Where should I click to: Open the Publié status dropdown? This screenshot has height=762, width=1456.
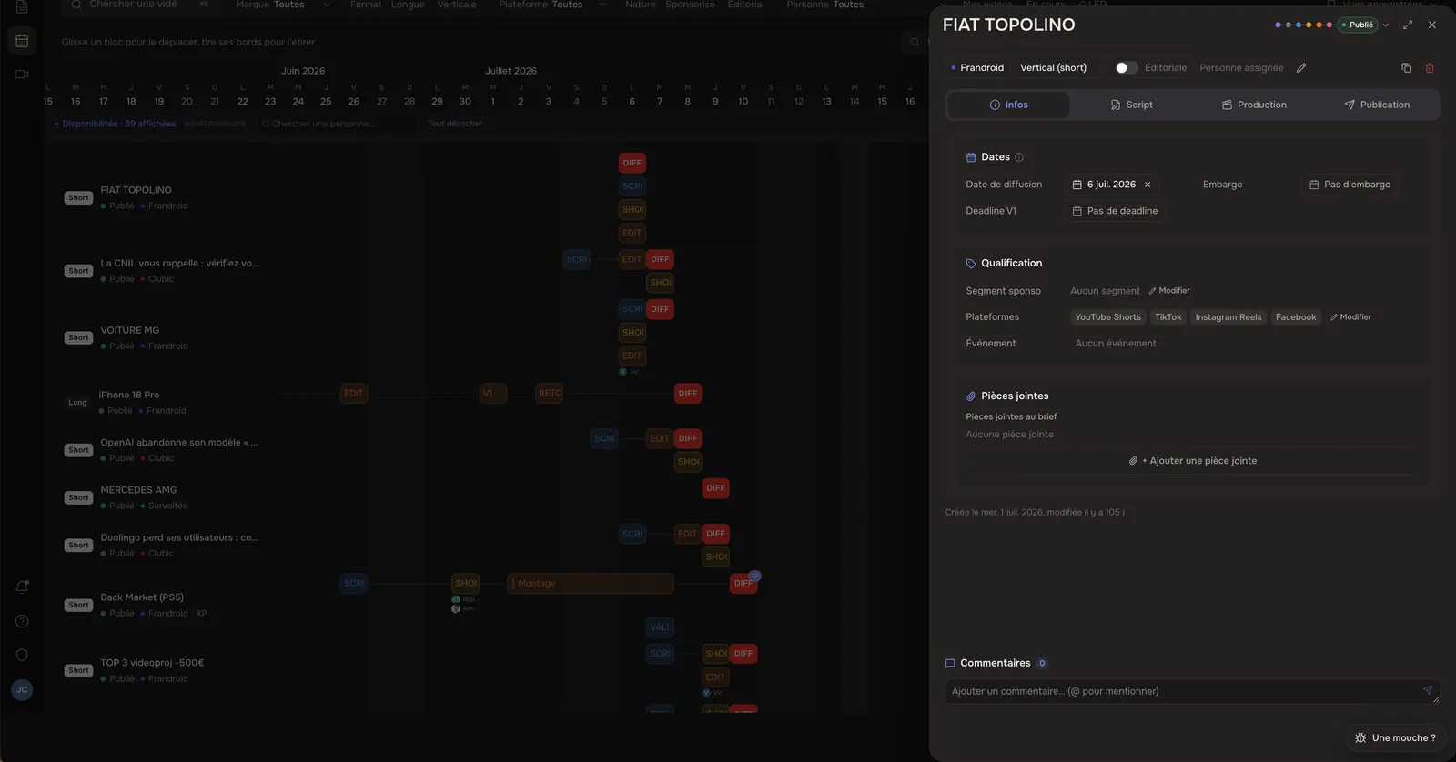pos(1363,25)
